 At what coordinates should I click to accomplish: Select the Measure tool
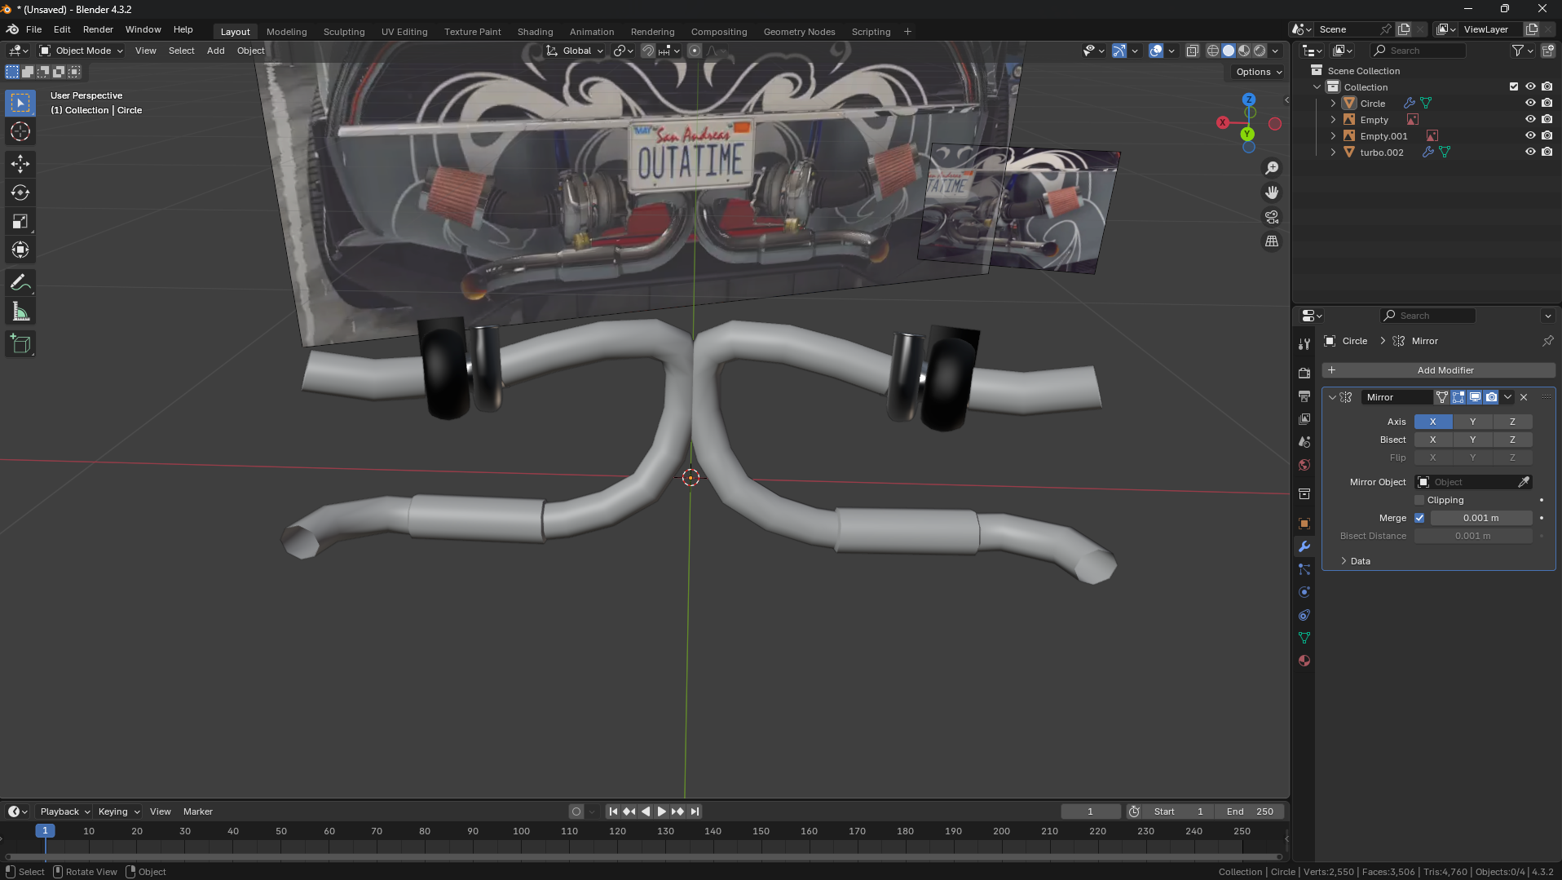pyautogui.click(x=20, y=312)
